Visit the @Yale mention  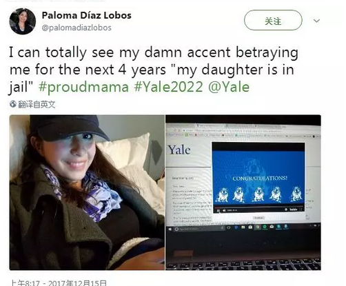pyautogui.click(x=229, y=88)
